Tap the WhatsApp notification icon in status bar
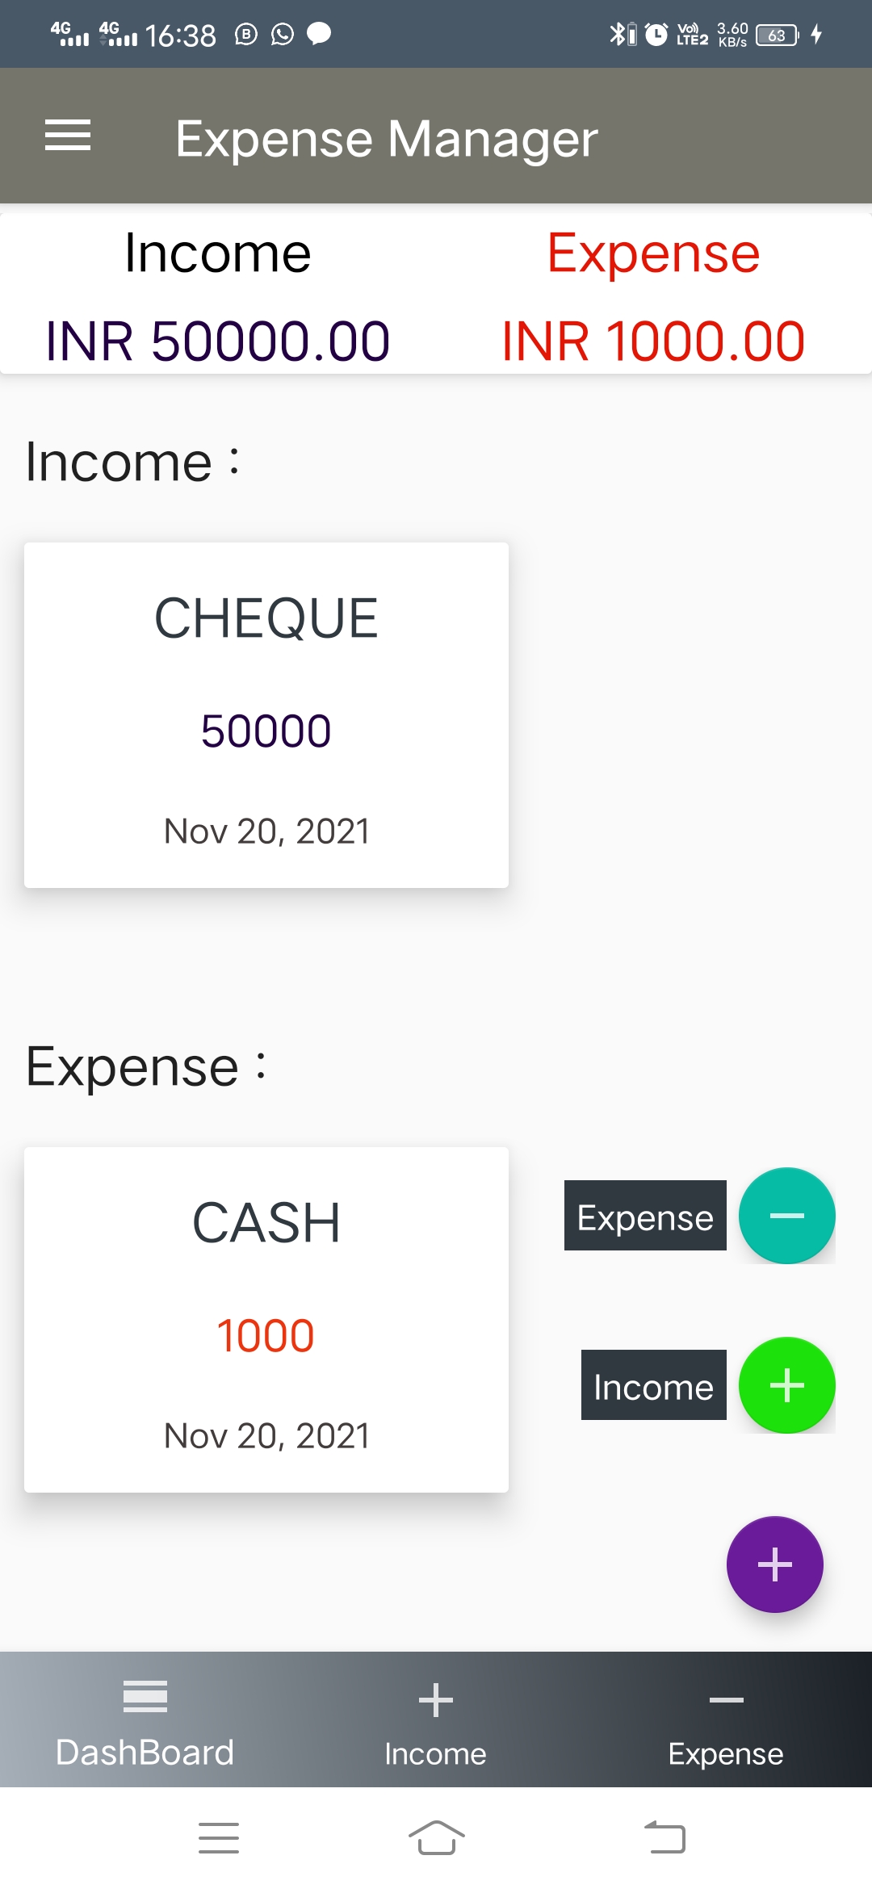The image size is (872, 1889). pyautogui.click(x=283, y=34)
